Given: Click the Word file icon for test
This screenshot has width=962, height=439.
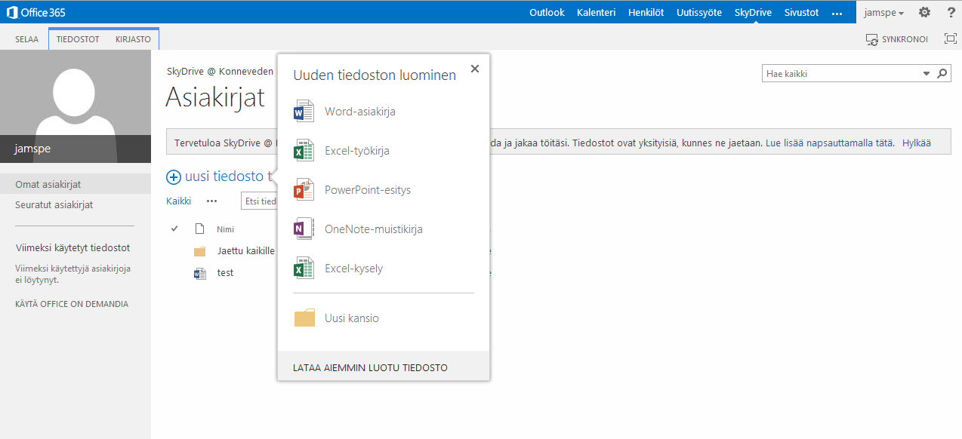Looking at the screenshot, I should 199,273.
